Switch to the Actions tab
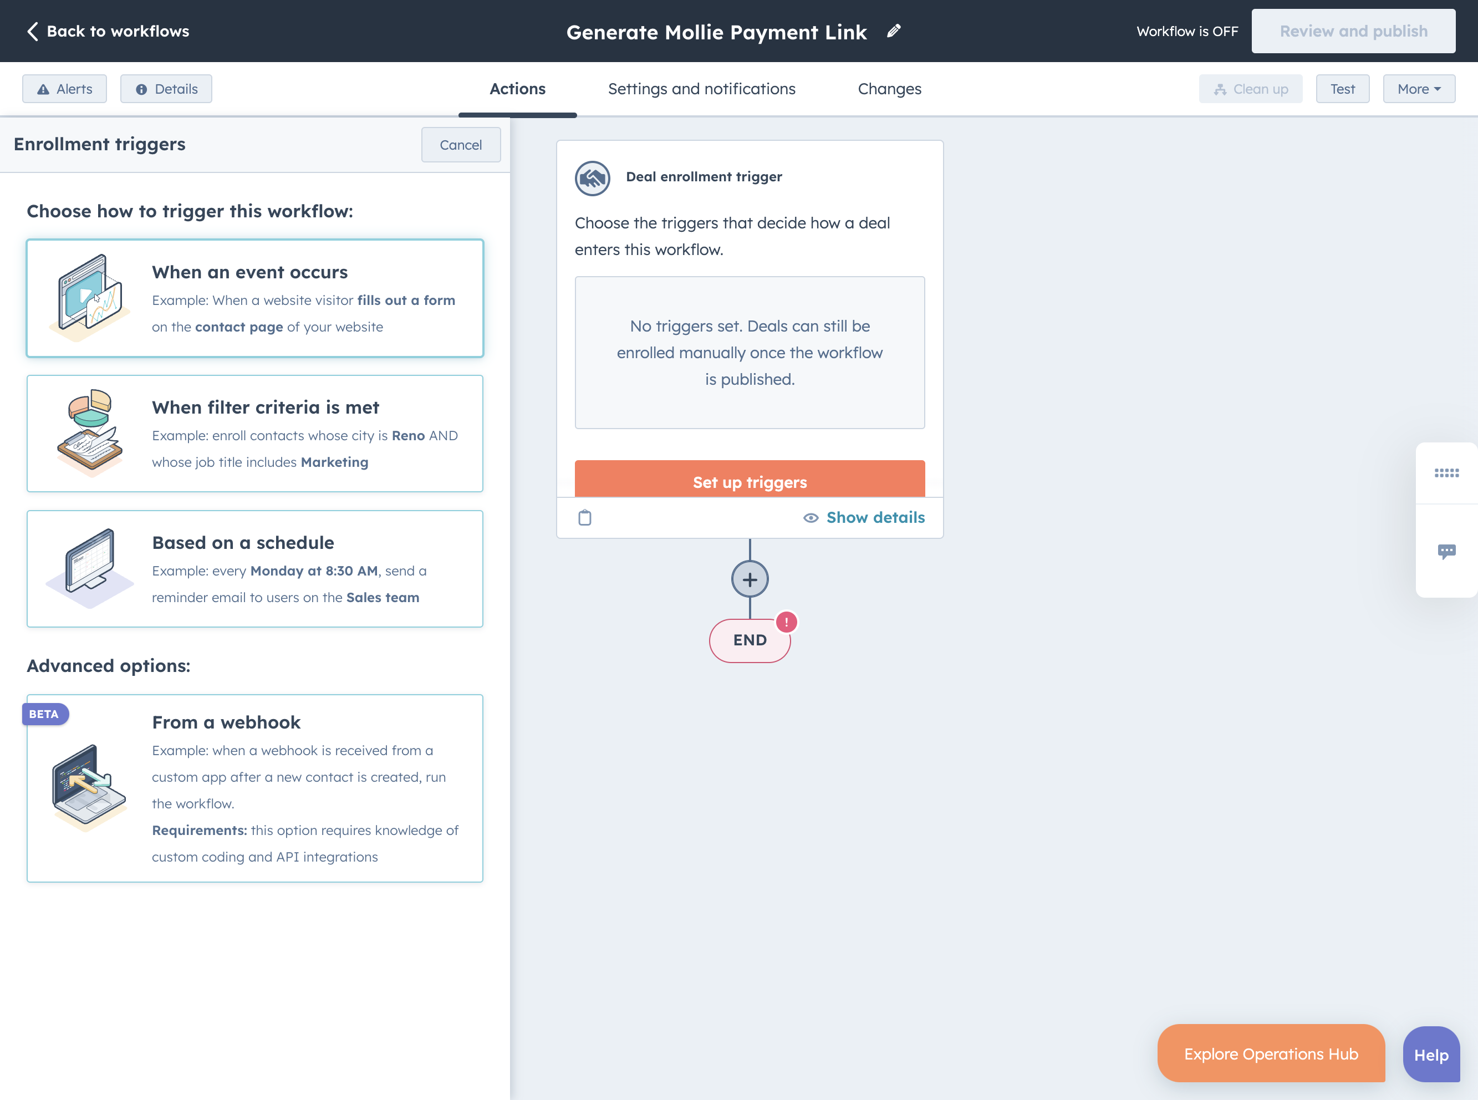 517,89
